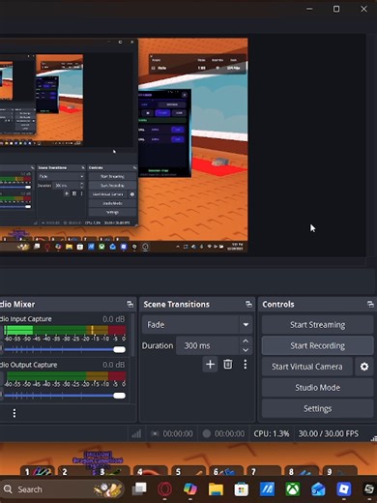
Task: Adjust the Audio Input Capture volume slider
Action: (x=65, y=349)
